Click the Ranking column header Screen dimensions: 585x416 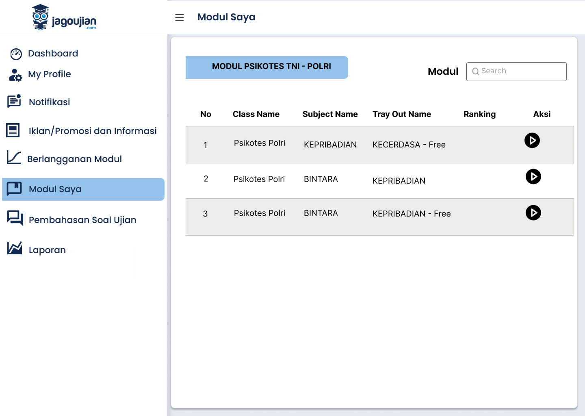click(x=480, y=114)
